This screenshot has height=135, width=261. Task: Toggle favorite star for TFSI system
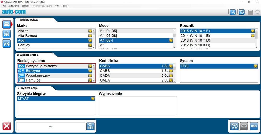(x=255, y=66)
